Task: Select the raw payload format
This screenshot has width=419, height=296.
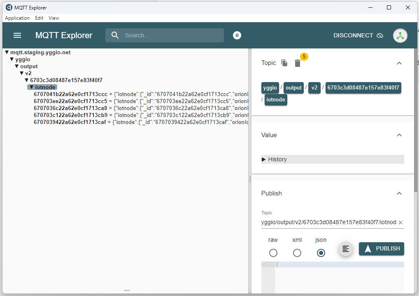Action: [x=273, y=253]
